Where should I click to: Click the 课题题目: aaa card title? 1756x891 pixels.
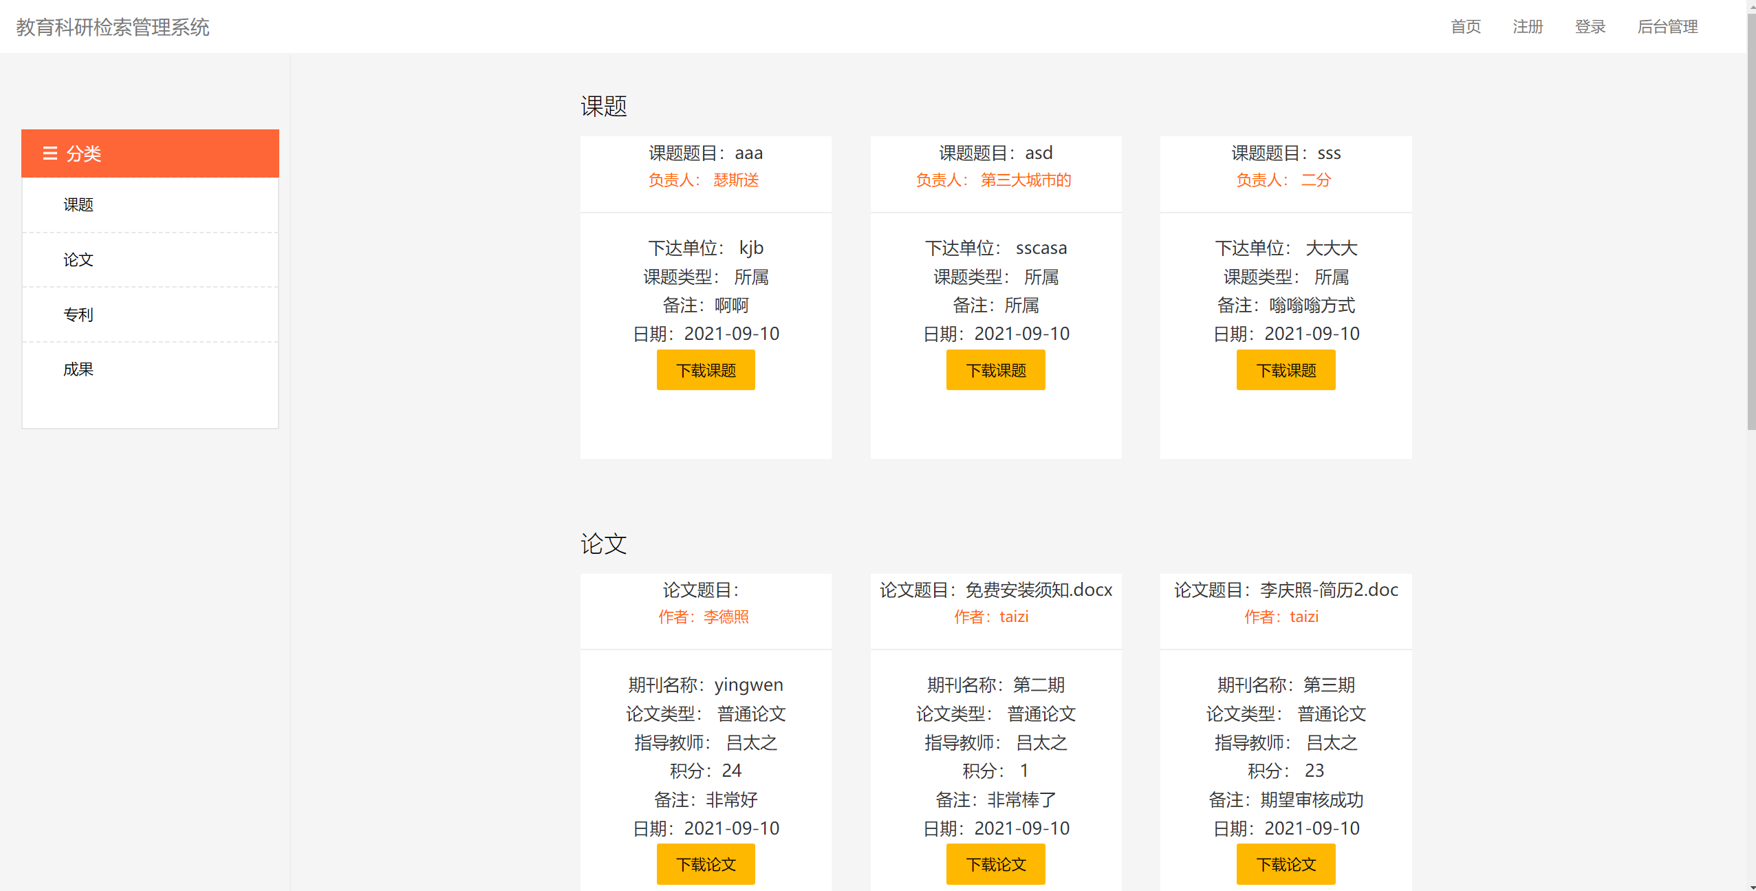point(706,153)
